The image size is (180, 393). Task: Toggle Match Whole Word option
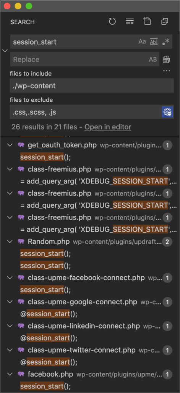coord(154,41)
